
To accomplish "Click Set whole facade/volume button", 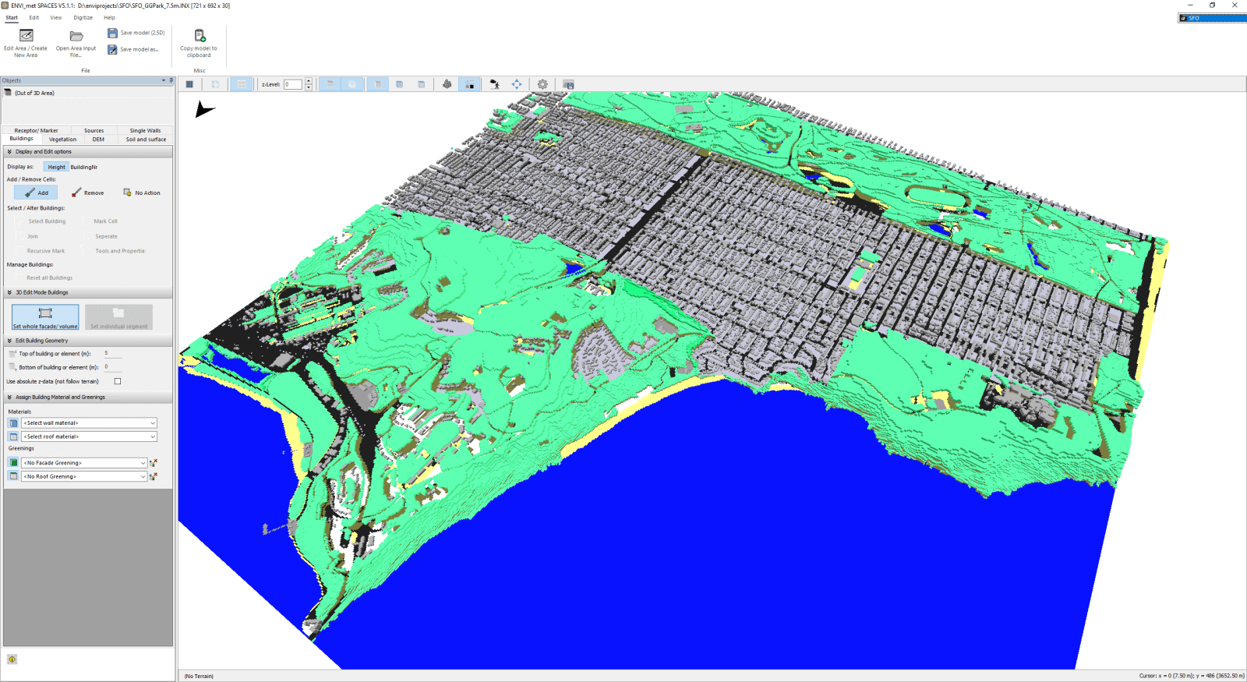I will point(45,317).
